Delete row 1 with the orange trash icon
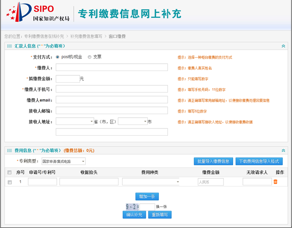Screen dimensions: 292x228 pos(275,182)
